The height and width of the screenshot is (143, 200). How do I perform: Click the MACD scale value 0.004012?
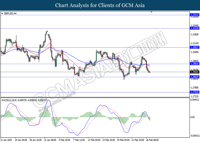pyautogui.click(x=195, y=100)
